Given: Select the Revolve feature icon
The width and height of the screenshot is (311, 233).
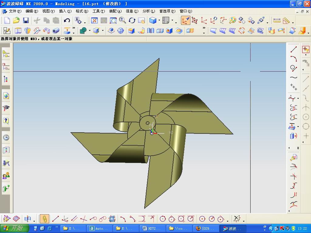Looking at the screenshot, I should tap(28, 31).
